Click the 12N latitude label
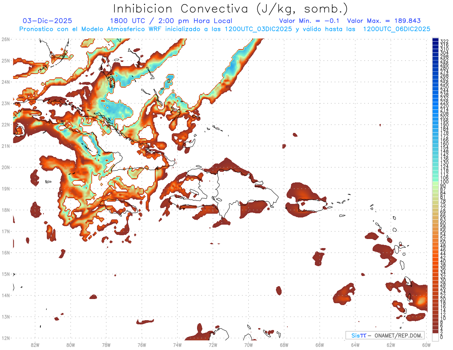 tap(6, 338)
